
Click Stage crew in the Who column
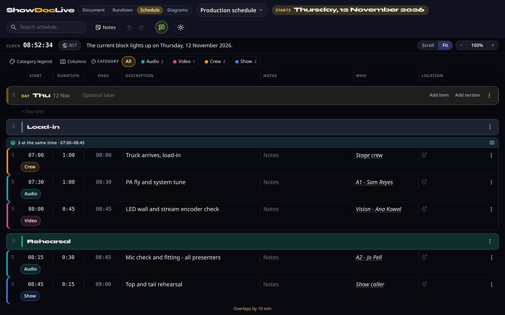tap(369, 155)
